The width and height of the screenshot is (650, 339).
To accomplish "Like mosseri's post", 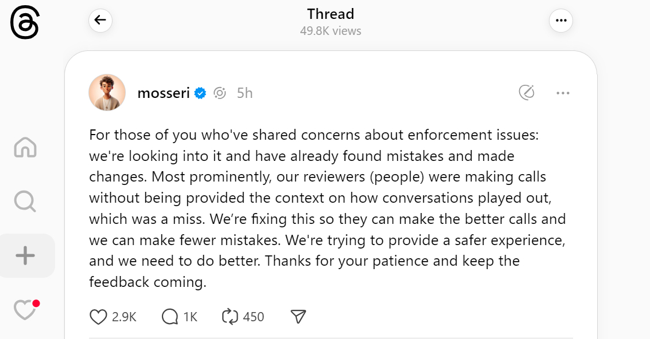I will click(99, 317).
